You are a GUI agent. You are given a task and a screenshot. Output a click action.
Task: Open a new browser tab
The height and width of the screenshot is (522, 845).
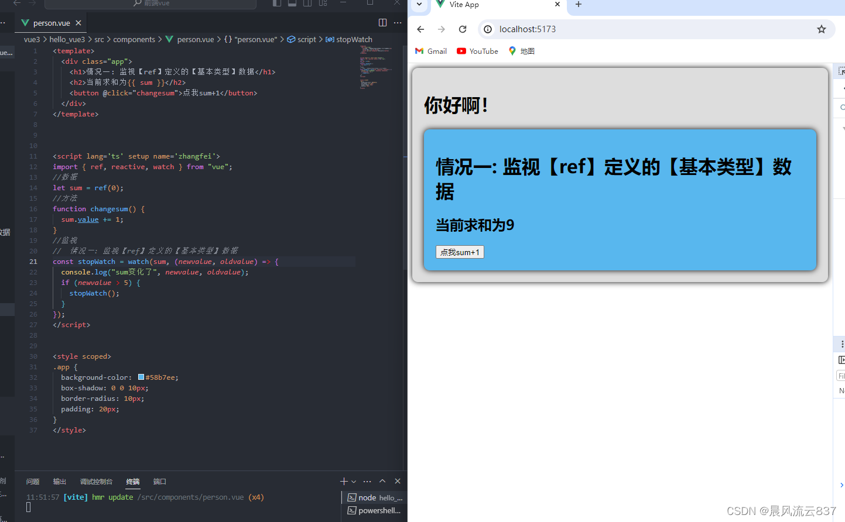579,4
